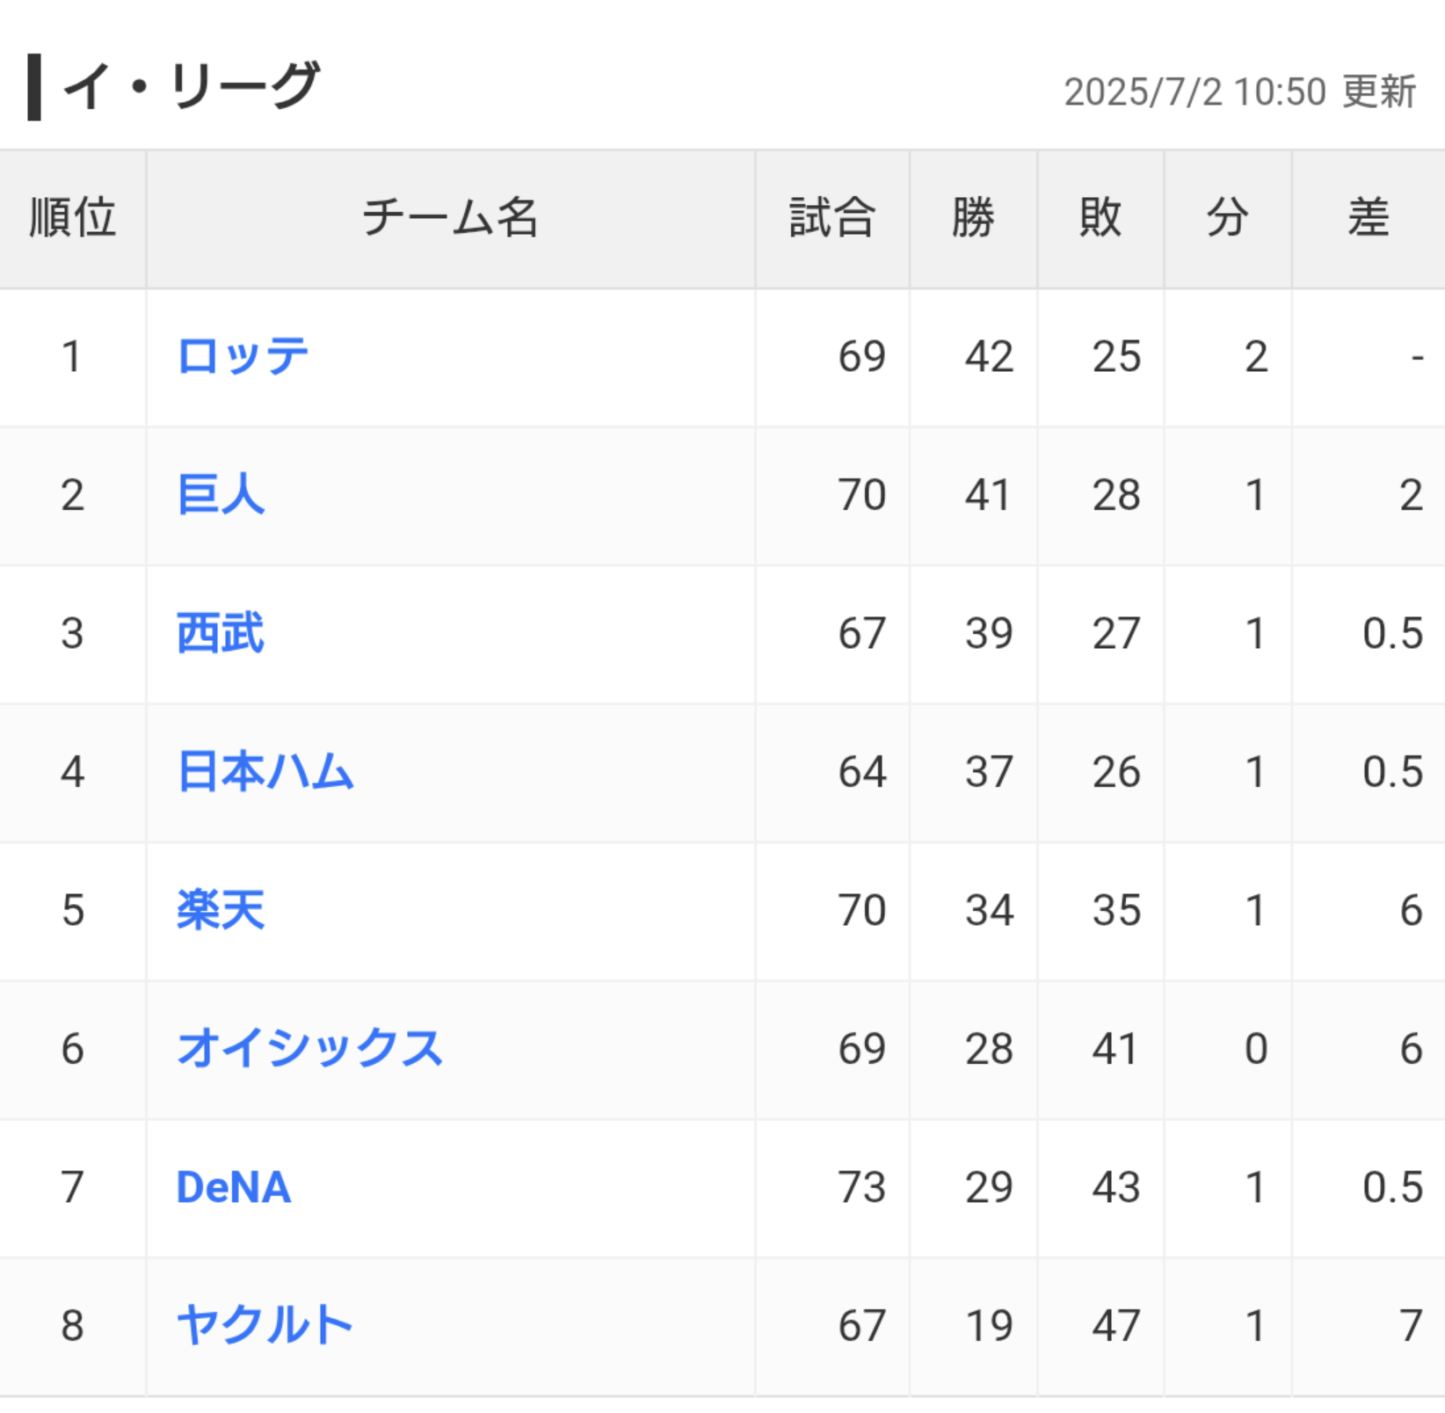The width and height of the screenshot is (1445, 1413).
Task: Click the 分 column header
Action: (1228, 218)
